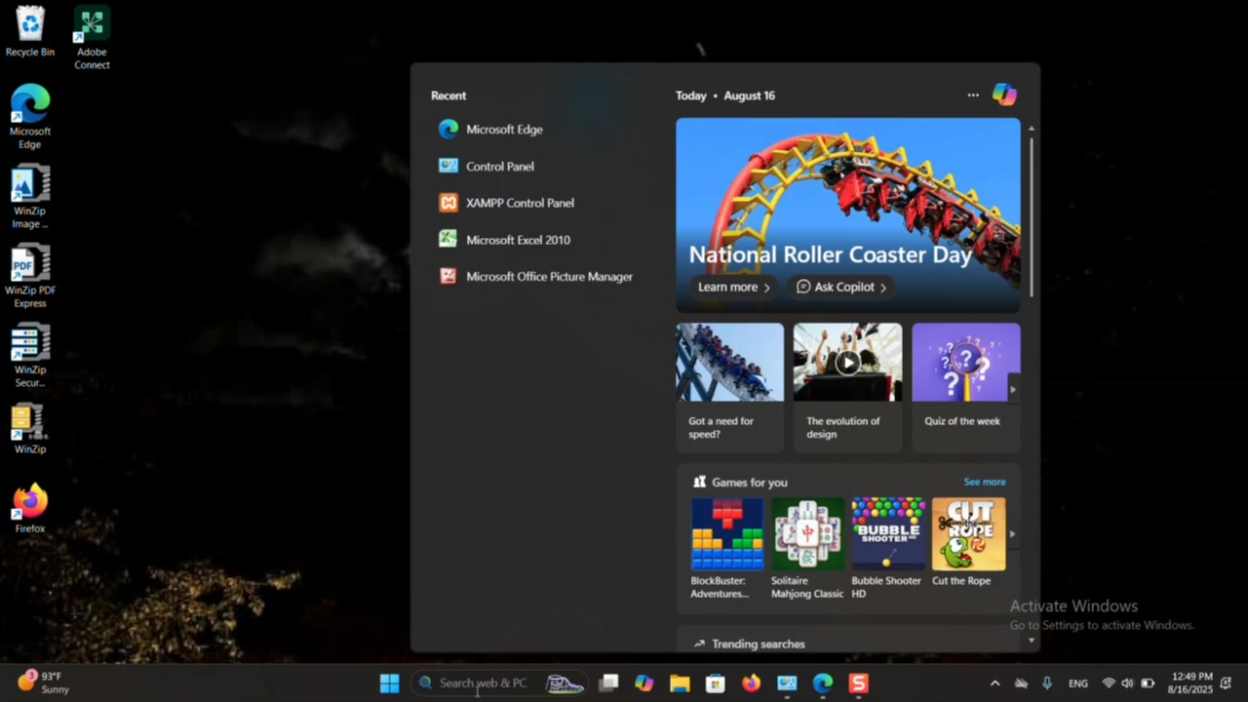Show next cards with arrow beside Quiz card
1248x702 pixels.
tap(1013, 389)
